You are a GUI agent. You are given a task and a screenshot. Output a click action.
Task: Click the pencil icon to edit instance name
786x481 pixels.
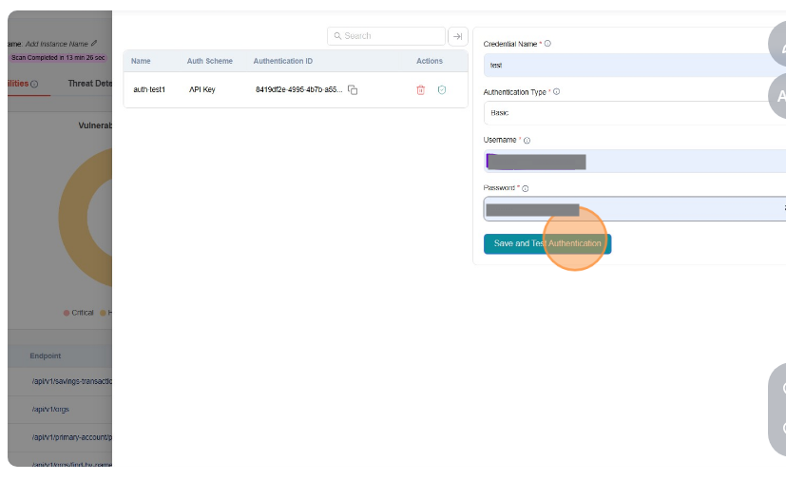(94, 44)
